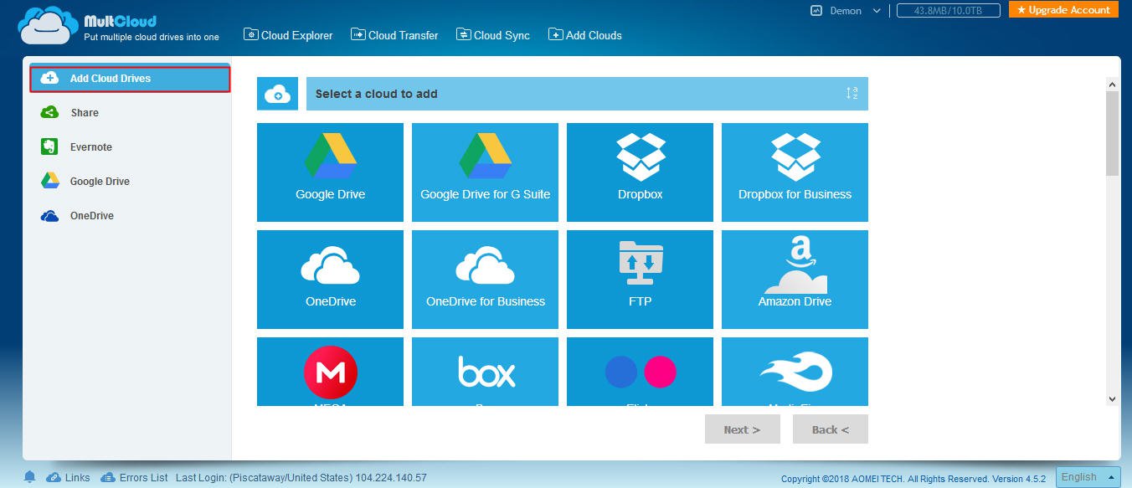Go to the Cloud Sync menu item
Viewport: 1132px width, 488px height.
tap(493, 35)
